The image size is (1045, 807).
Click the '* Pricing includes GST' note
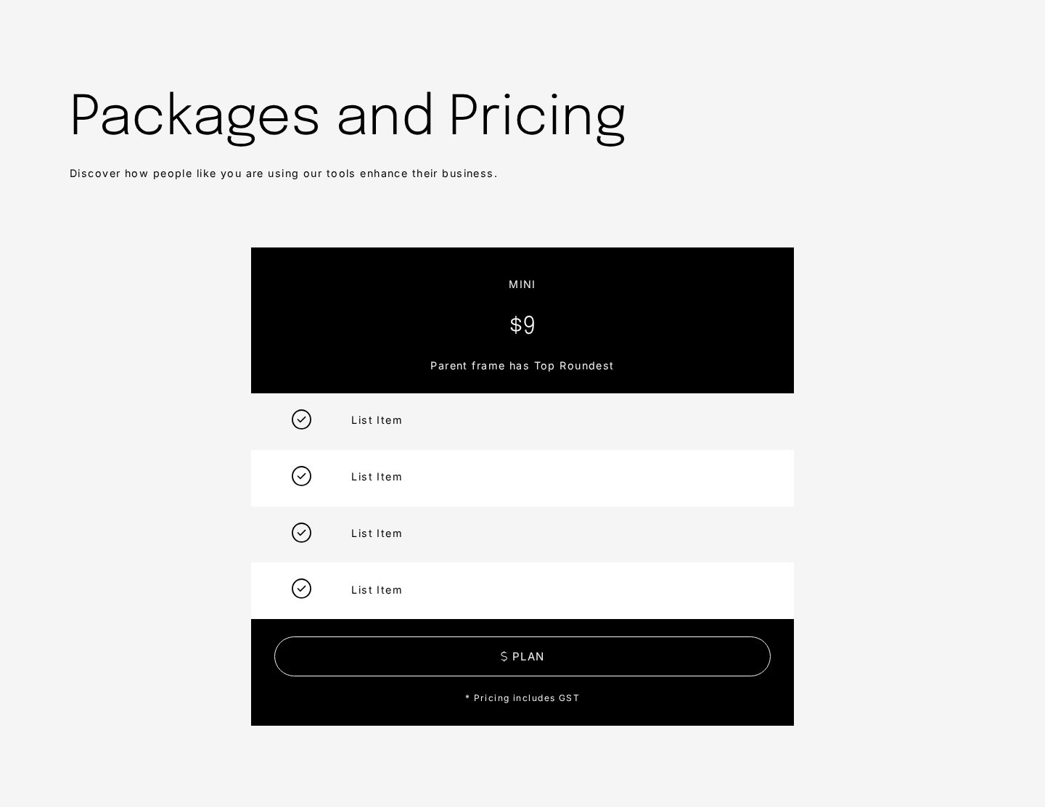522,698
